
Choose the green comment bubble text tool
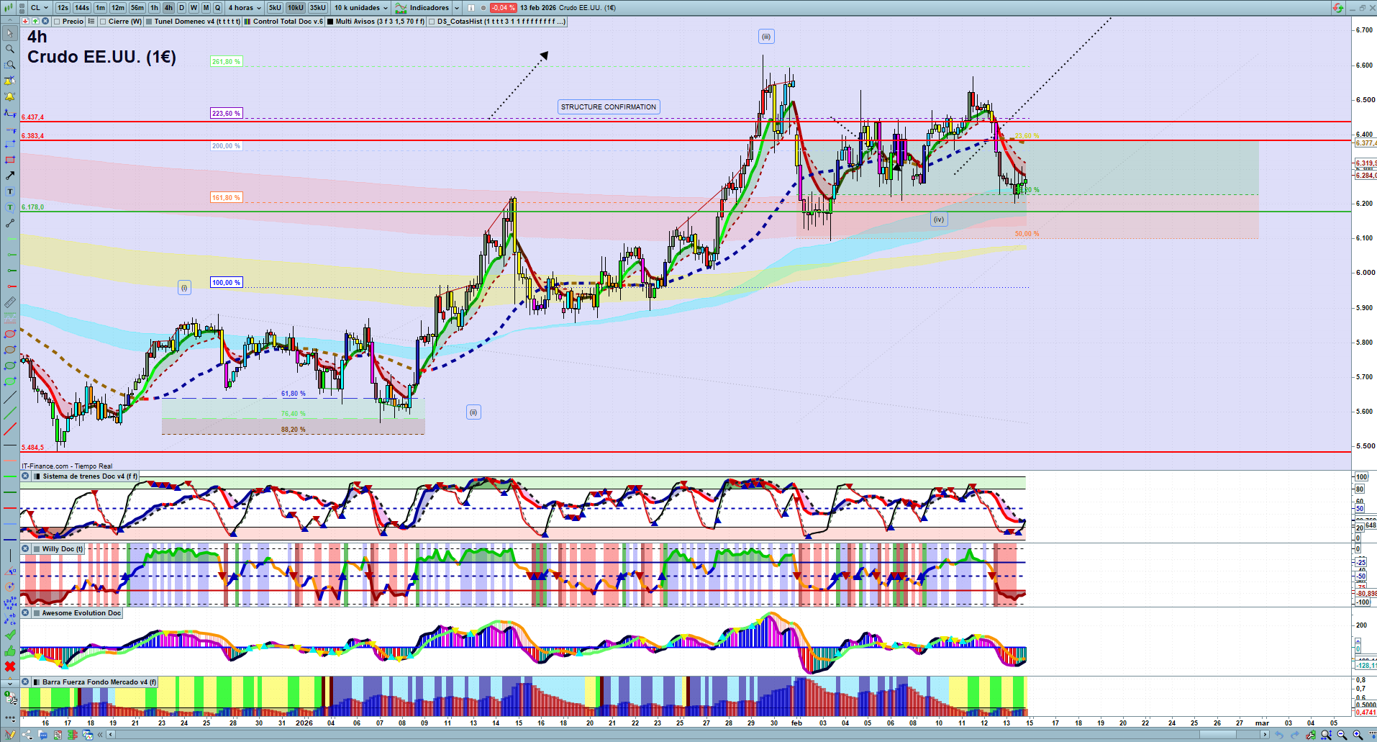coord(10,207)
